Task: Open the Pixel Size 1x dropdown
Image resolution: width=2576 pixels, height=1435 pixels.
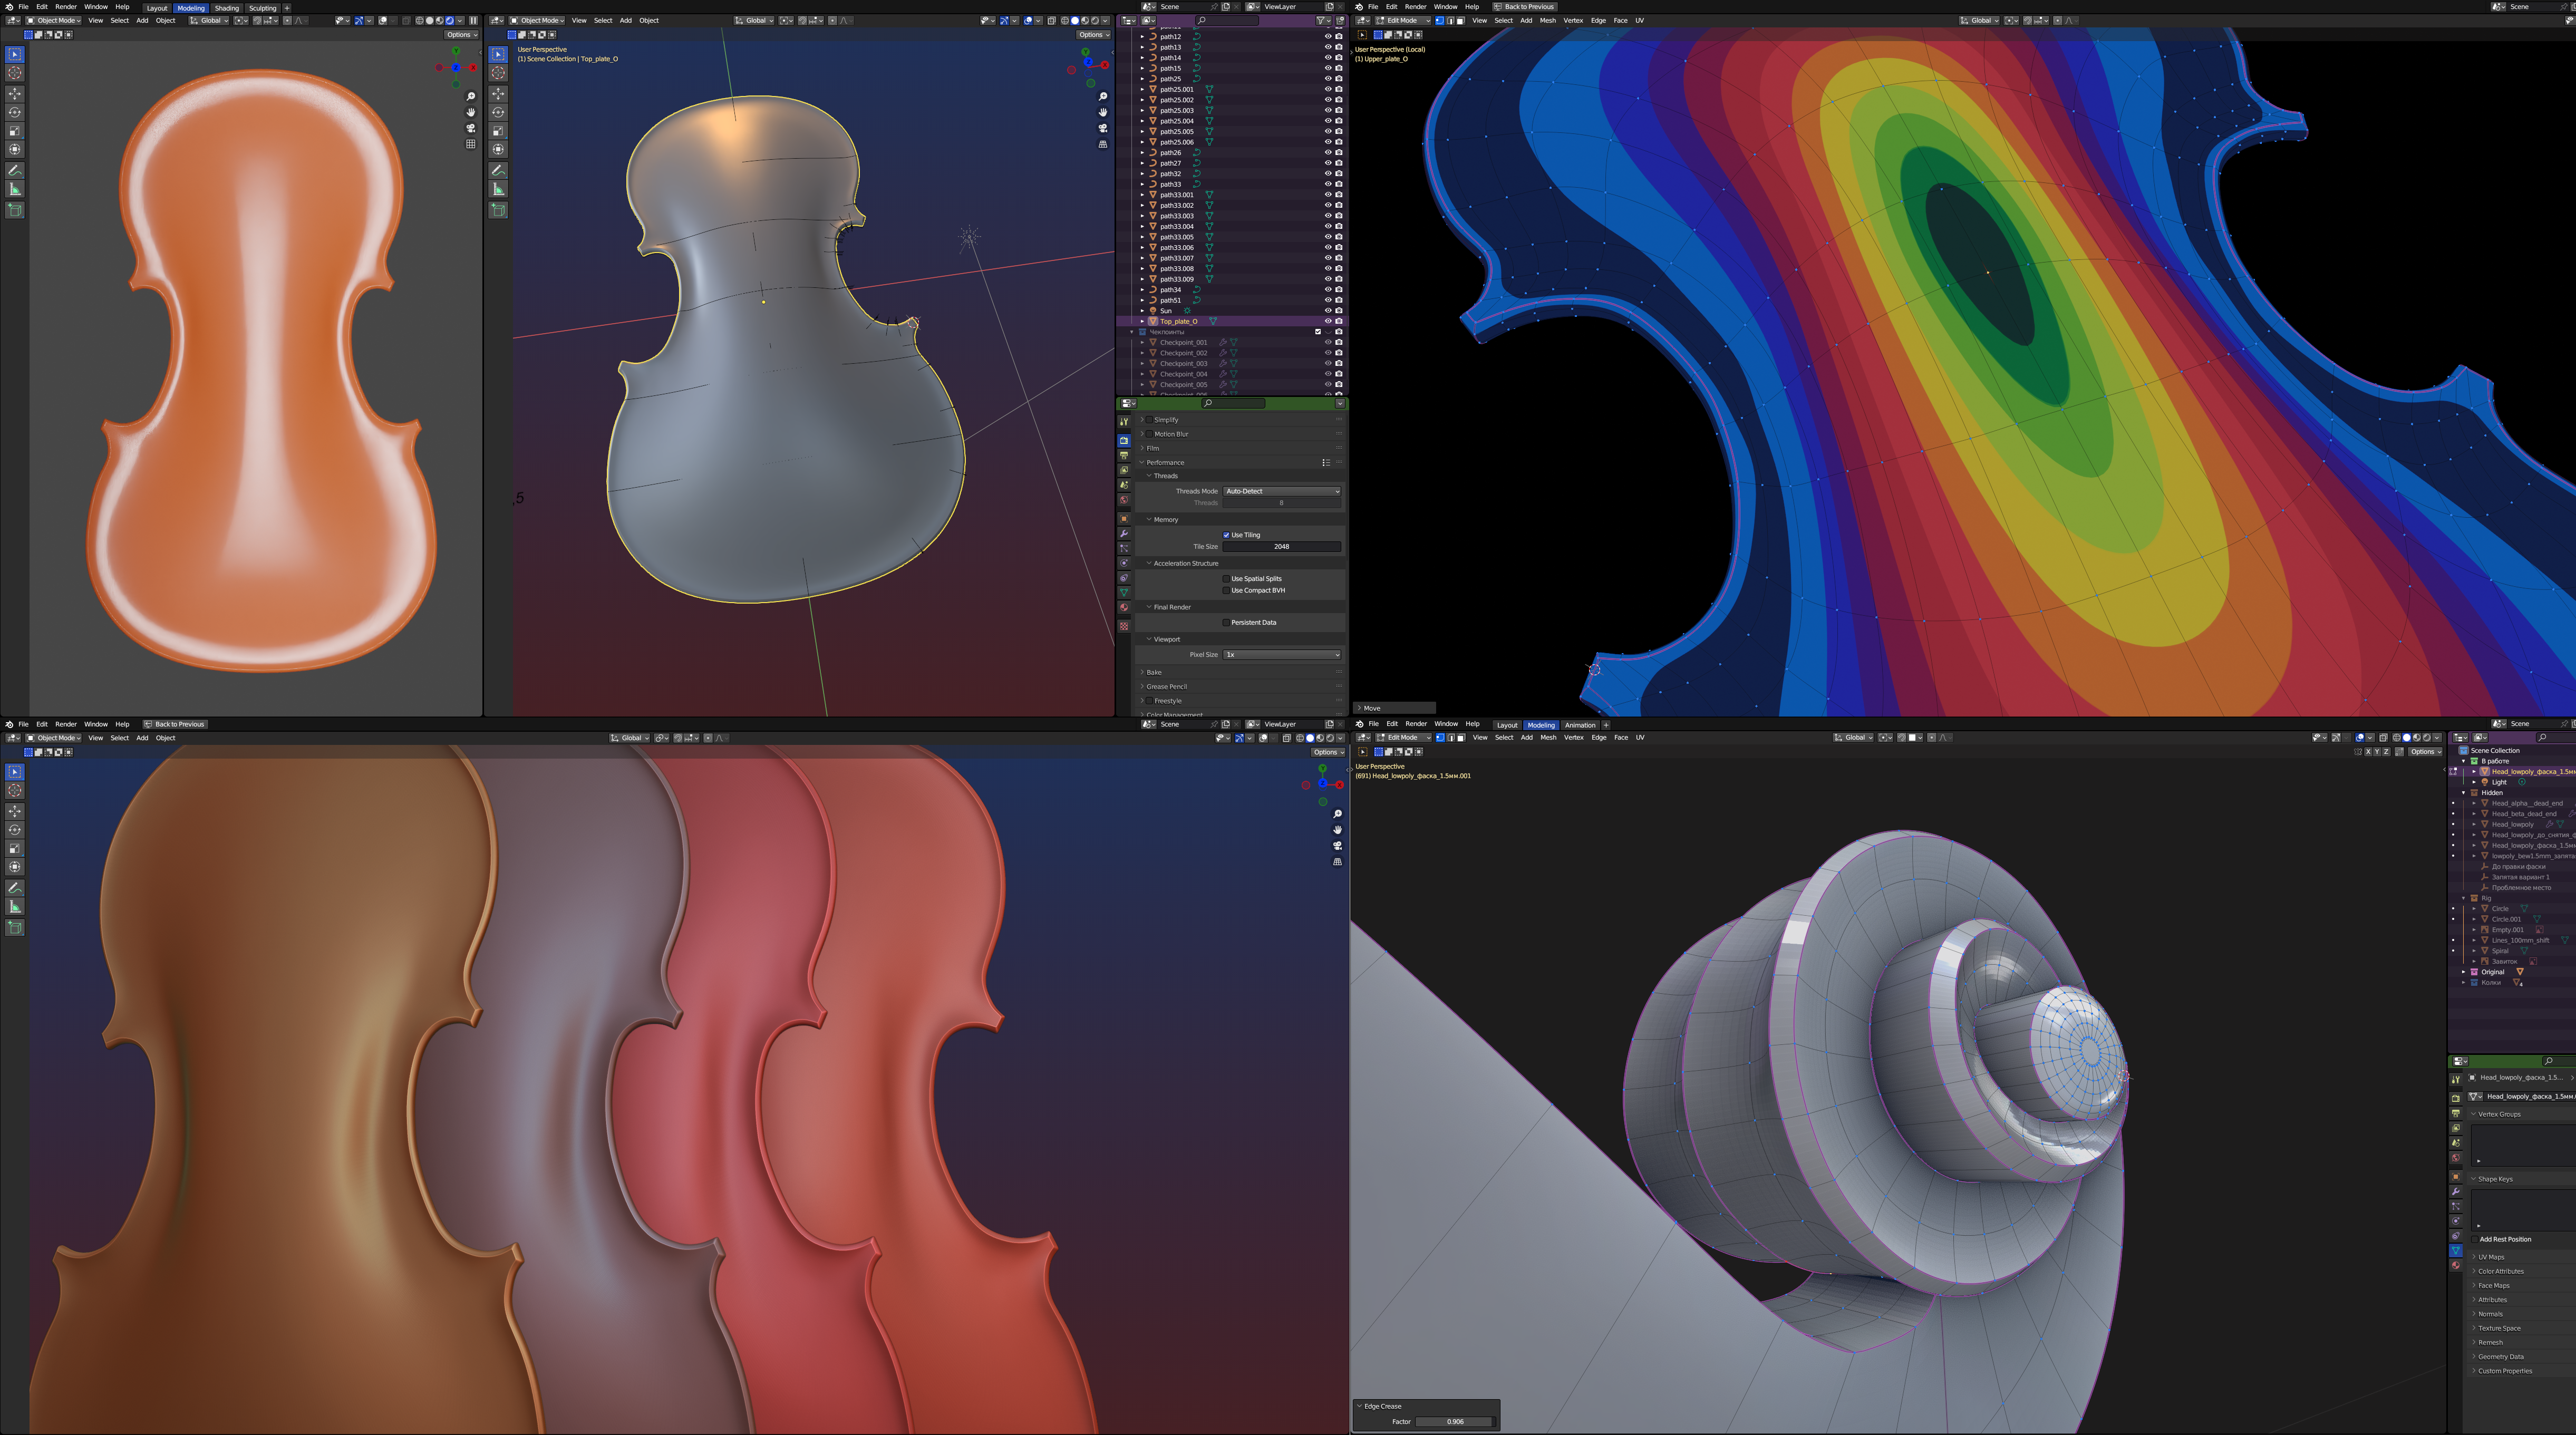Action: click(x=1281, y=655)
